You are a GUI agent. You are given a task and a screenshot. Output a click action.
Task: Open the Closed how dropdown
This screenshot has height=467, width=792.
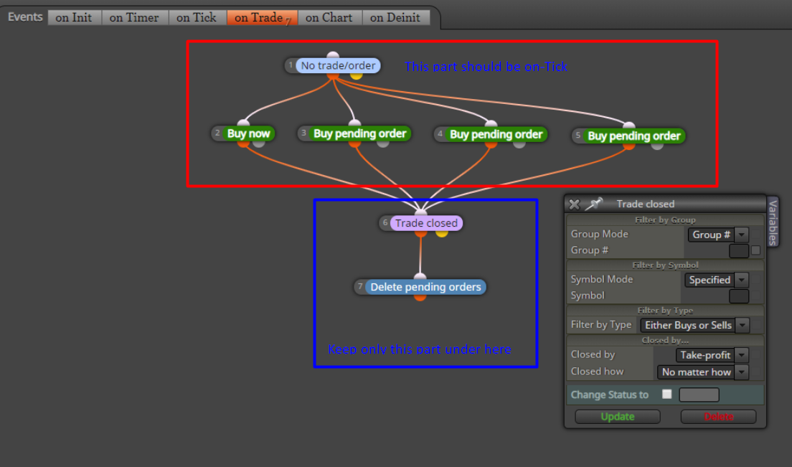pyautogui.click(x=702, y=372)
